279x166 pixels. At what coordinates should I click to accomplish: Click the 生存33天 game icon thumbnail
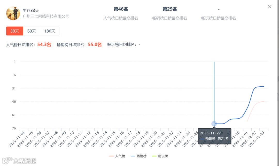coord(13,13)
